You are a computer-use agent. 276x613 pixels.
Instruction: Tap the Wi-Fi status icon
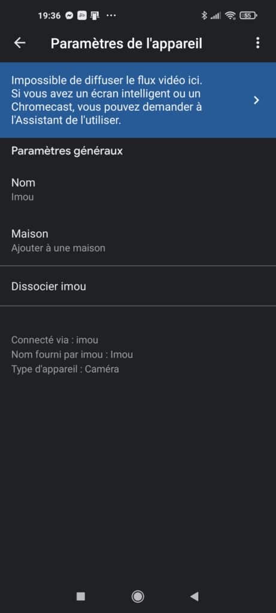(230, 16)
